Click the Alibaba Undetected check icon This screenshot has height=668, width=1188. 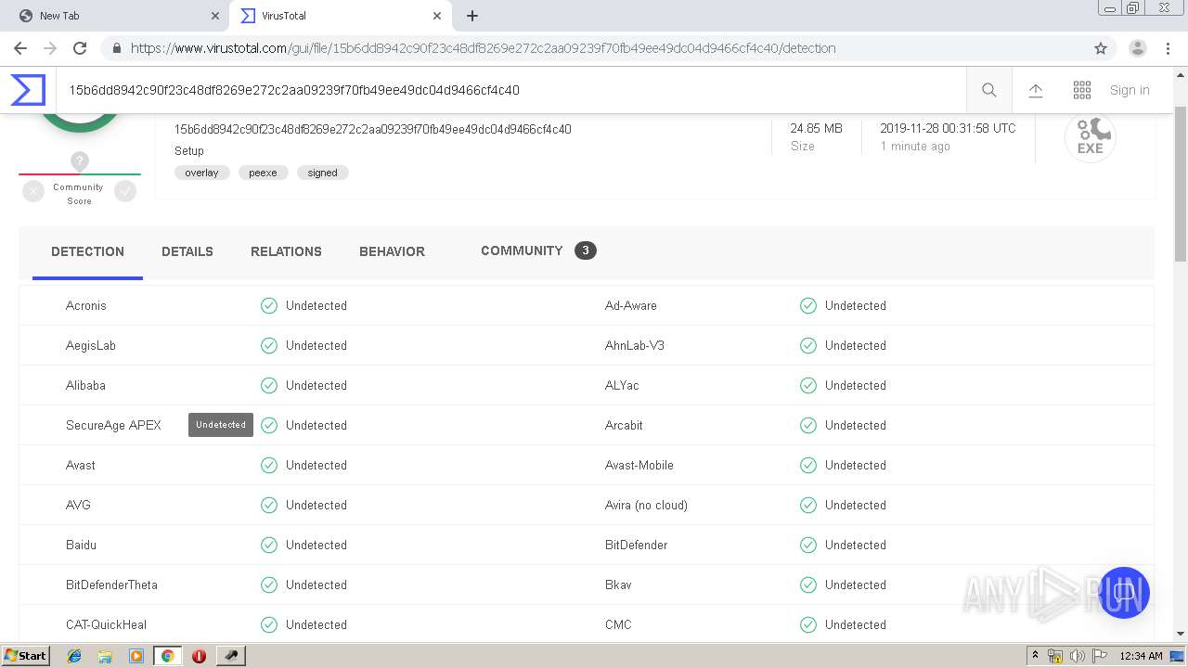269,385
